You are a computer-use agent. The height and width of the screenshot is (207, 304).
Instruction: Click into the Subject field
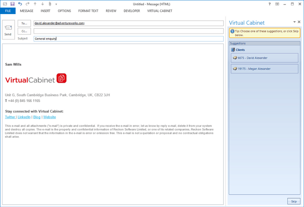point(128,39)
